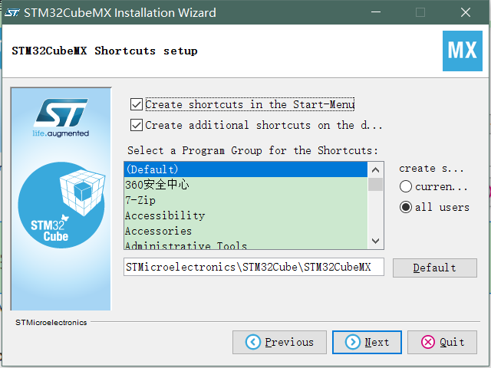
Task: Click the Default button
Action: [x=435, y=268]
